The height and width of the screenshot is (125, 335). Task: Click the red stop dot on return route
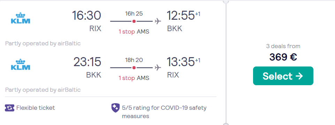[x=134, y=68]
